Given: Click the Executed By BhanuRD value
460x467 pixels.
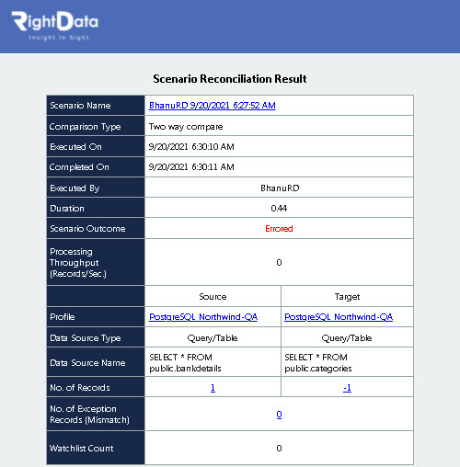Looking at the screenshot, I should (280, 188).
